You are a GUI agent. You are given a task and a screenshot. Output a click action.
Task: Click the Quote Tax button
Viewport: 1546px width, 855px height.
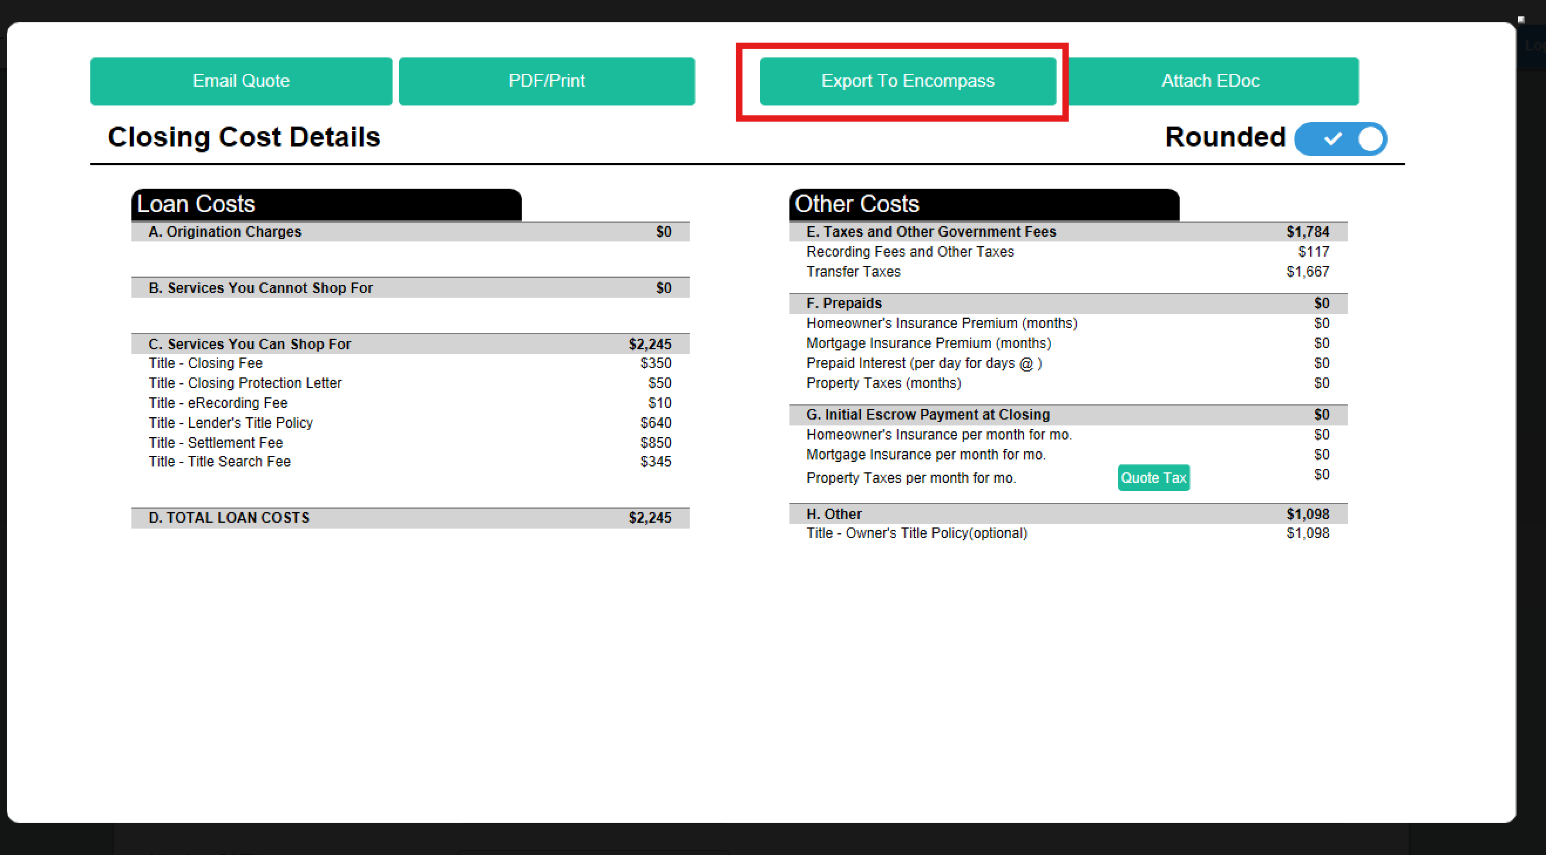click(x=1154, y=478)
